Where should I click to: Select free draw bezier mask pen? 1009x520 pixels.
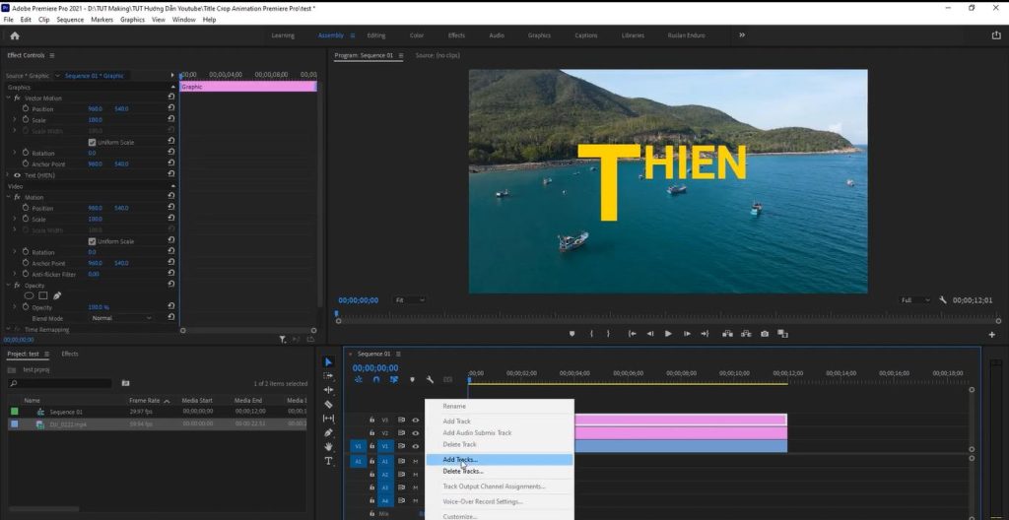[57, 295]
